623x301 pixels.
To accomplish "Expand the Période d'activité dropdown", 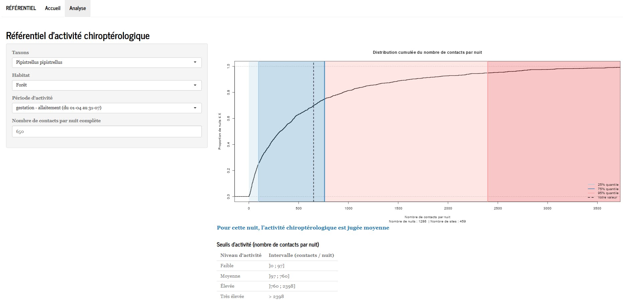I will (x=107, y=108).
